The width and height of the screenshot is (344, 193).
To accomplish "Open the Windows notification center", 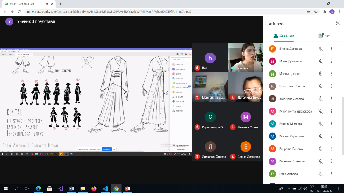I will point(337,188).
